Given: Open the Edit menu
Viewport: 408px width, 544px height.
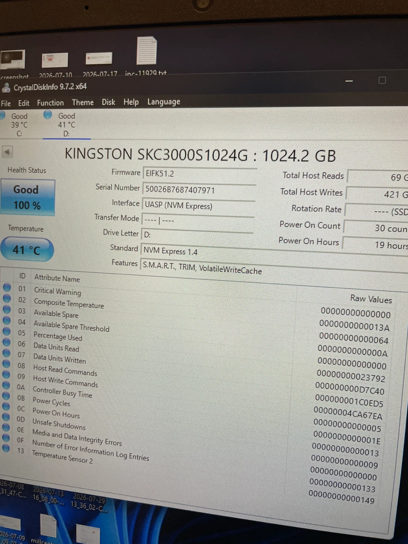Looking at the screenshot, I should [x=23, y=103].
